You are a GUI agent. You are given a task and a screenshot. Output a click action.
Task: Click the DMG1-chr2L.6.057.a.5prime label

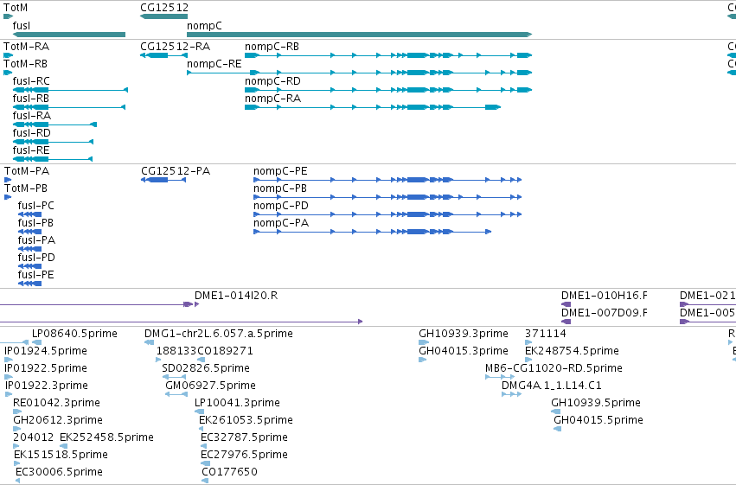pyautogui.click(x=218, y=334)
